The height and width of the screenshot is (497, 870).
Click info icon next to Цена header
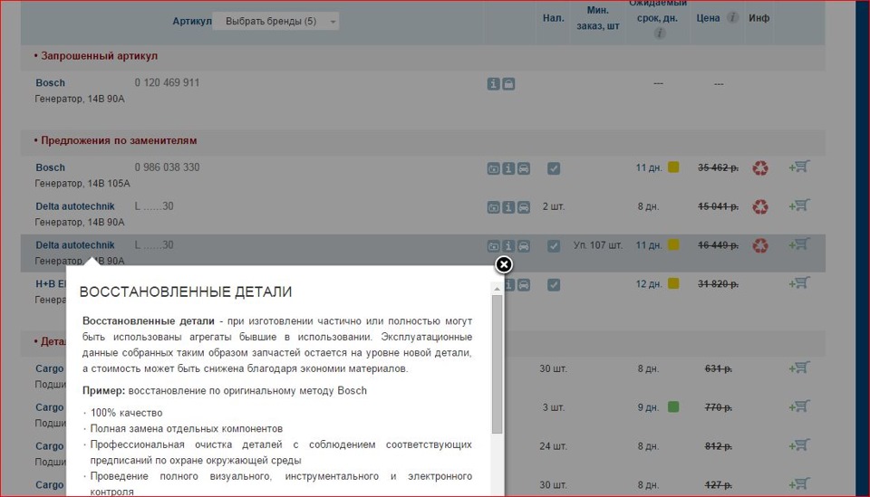coord(732,18)
